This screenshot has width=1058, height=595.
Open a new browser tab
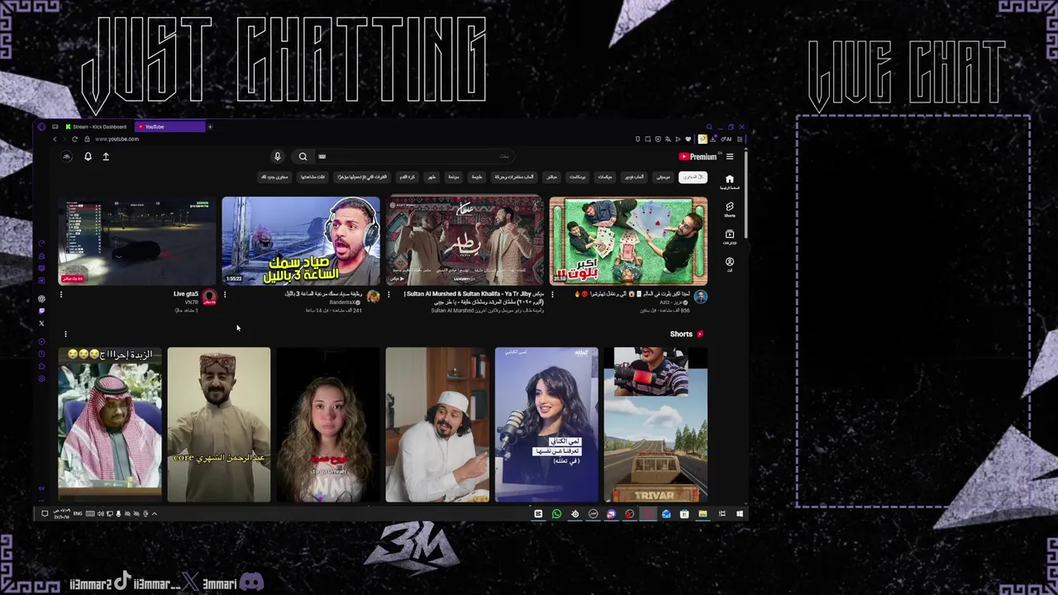click(210, 126)
